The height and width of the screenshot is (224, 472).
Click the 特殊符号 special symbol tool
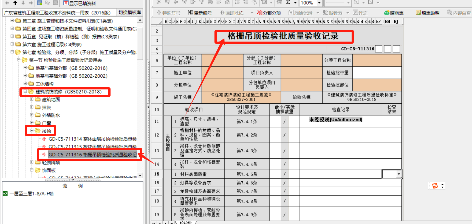click(x=169, y=13)
